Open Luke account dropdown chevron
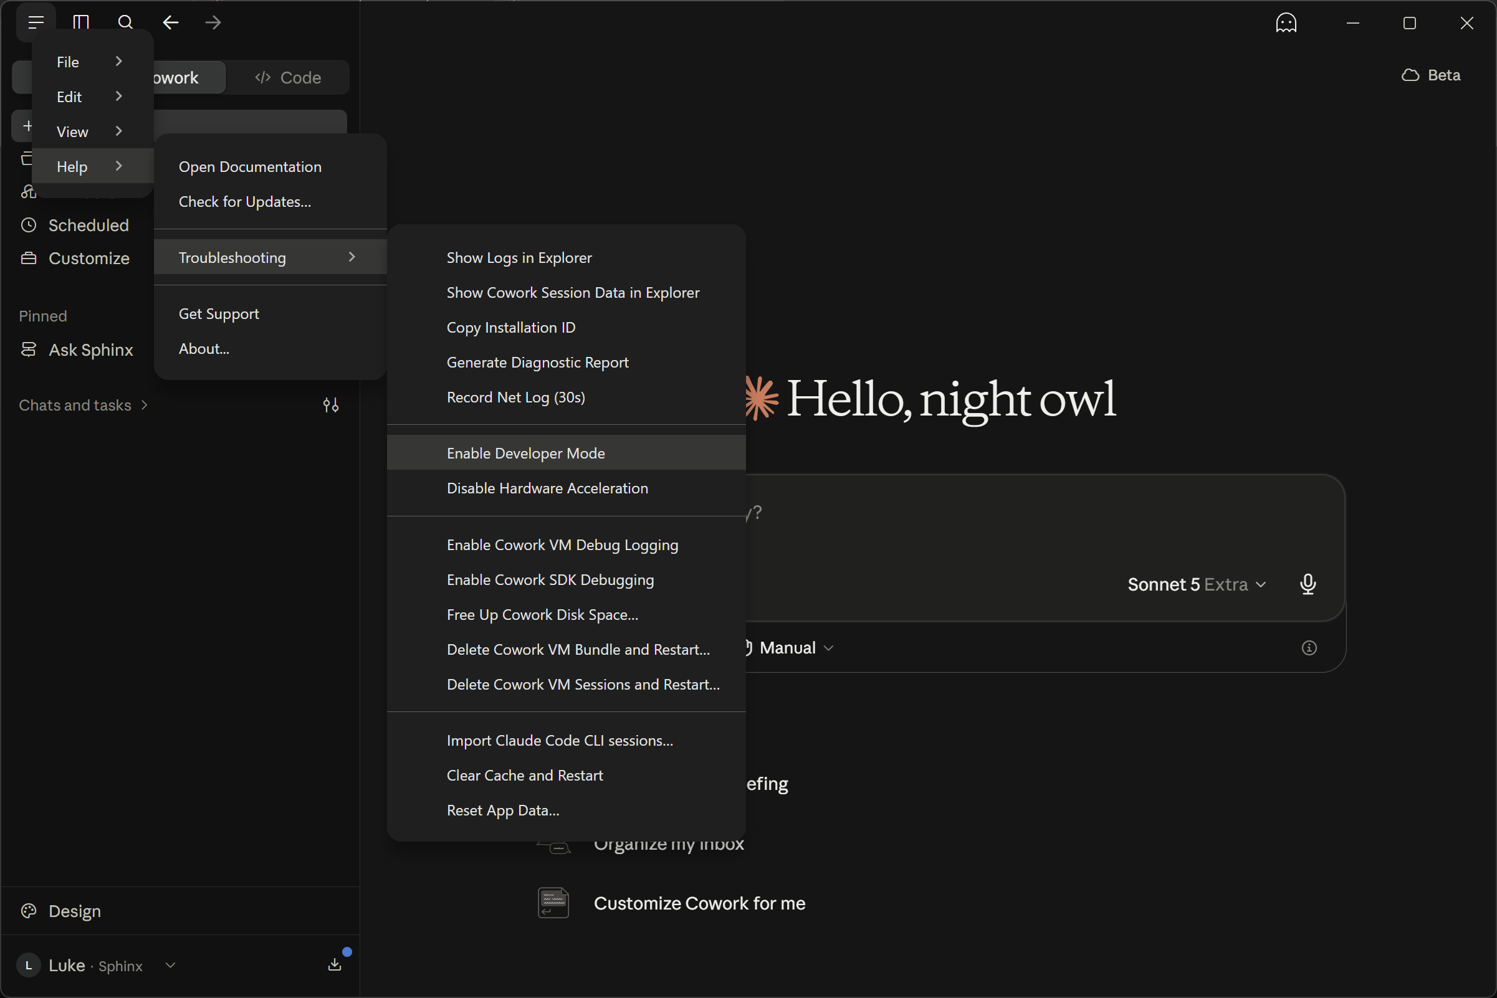 pos(171,965)
